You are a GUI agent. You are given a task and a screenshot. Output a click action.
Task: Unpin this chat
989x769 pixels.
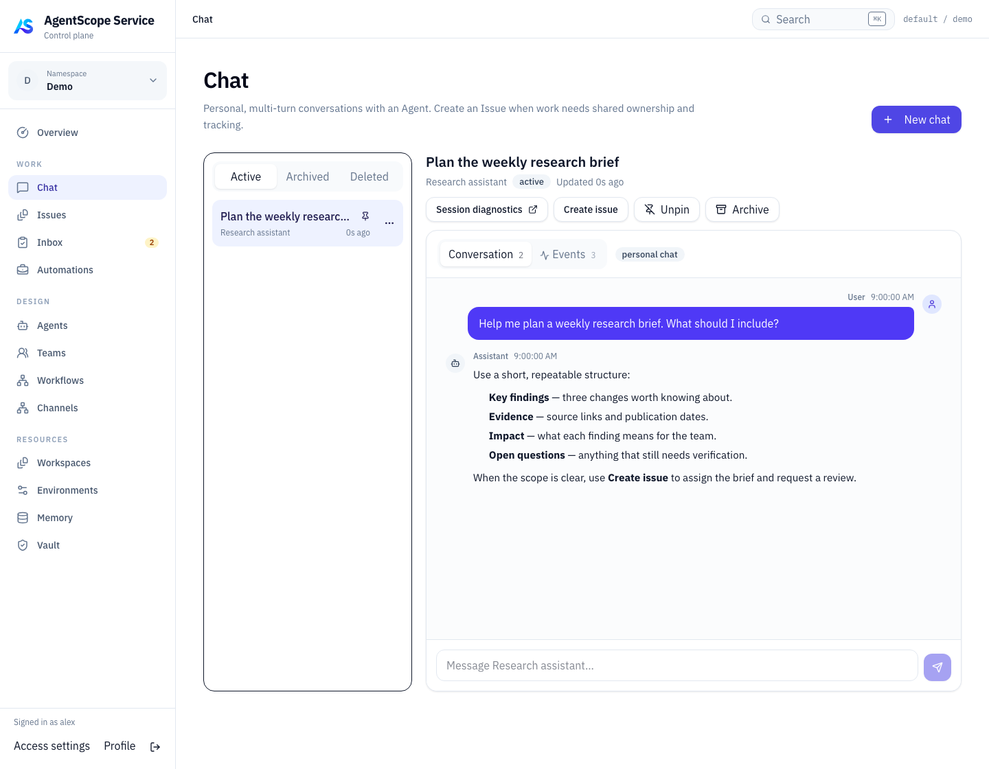pos(667,209)
